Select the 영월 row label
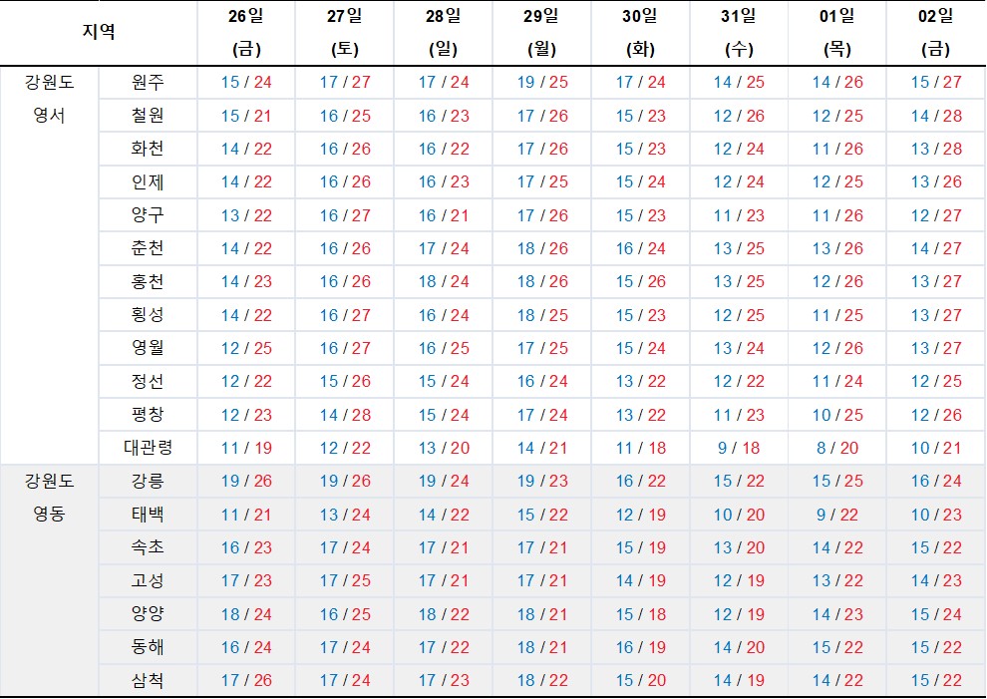This screenshot has height=699, width=987. coord(148,348)
